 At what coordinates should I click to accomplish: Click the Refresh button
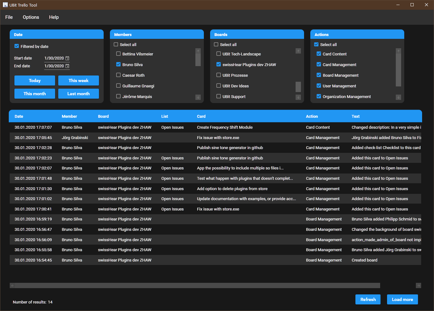point(368,299)
